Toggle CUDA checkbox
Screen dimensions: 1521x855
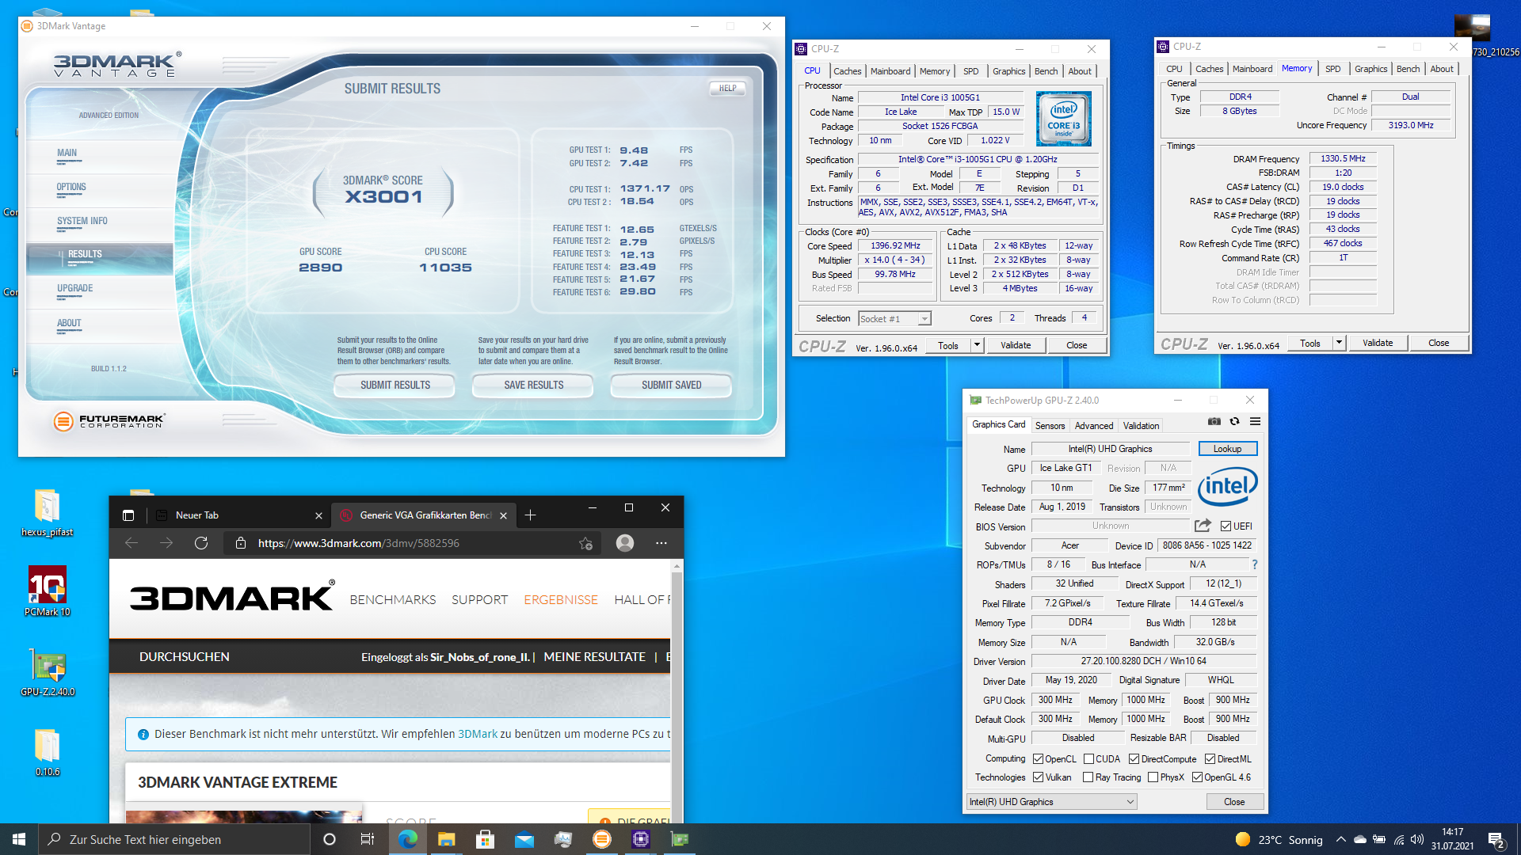(1088, 758)
